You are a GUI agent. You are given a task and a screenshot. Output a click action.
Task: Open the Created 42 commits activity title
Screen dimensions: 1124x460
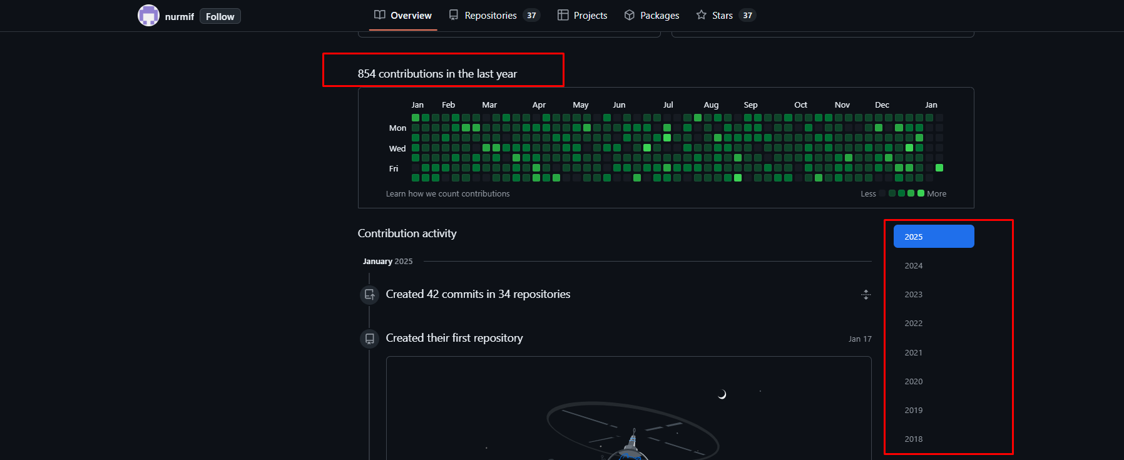(478, 294)
